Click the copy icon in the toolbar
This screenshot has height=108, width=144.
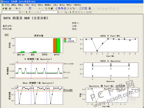[x=17, y=9]
